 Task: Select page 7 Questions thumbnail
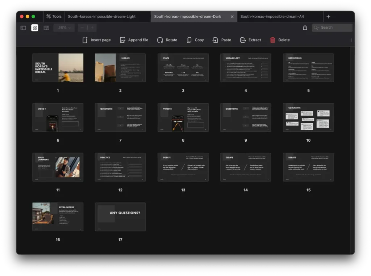[120, 118]
